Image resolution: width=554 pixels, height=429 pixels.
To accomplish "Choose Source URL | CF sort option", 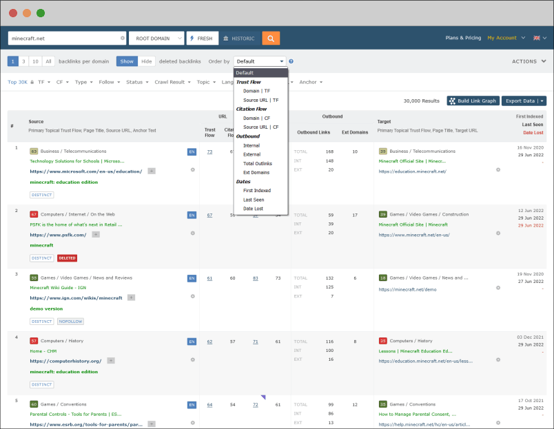I will pyautogui.click(x=260, y=127).
